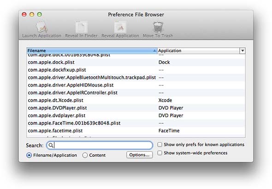This screenshot has height=189, width=272.
Task: Select the com.apple.driver.AppleIRController.plist row
Action: (136, 93)
